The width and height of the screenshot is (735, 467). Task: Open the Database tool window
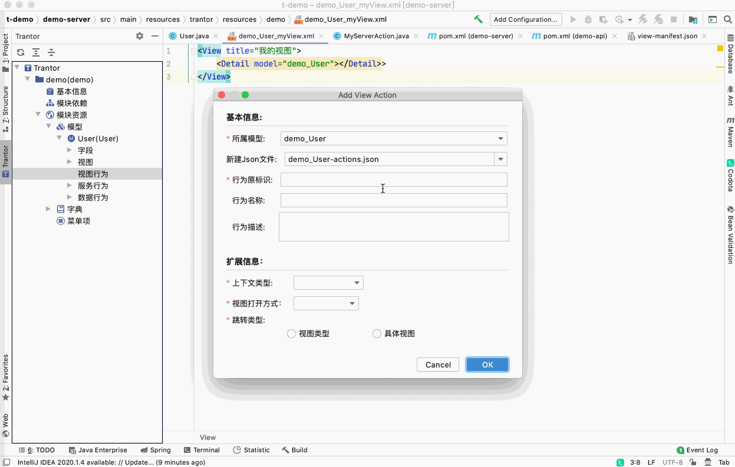pos(730,54)
